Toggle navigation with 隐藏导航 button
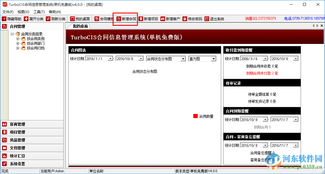The height and width of the screenshot is (174, 325). (11, 18)
